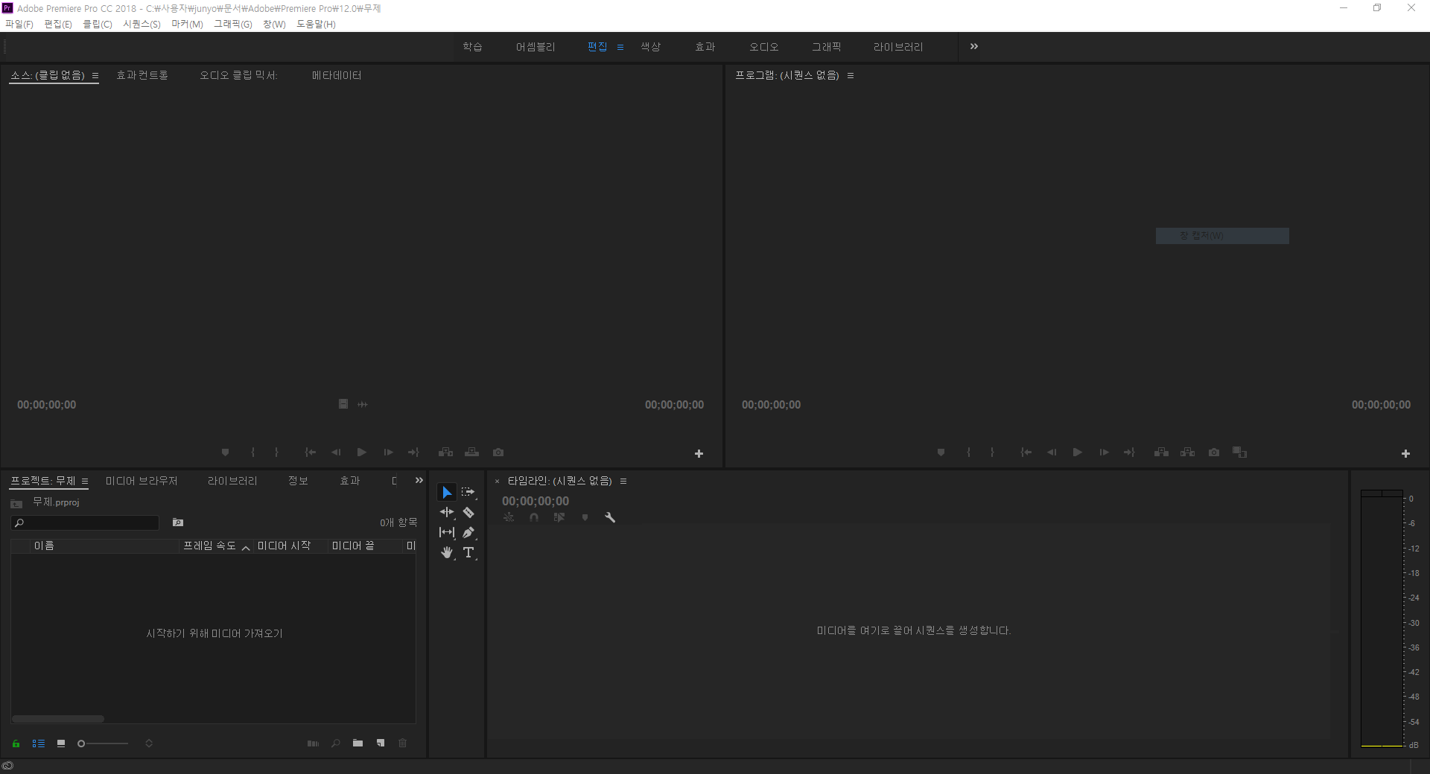Open Timeline Display Settings wrench
The width and height of the screenshot is (1430, 774).
[x=610, y=517]
